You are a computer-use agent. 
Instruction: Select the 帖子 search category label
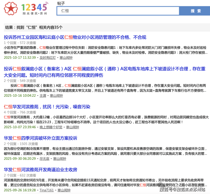pyautogui.click(x=61, y=3)
